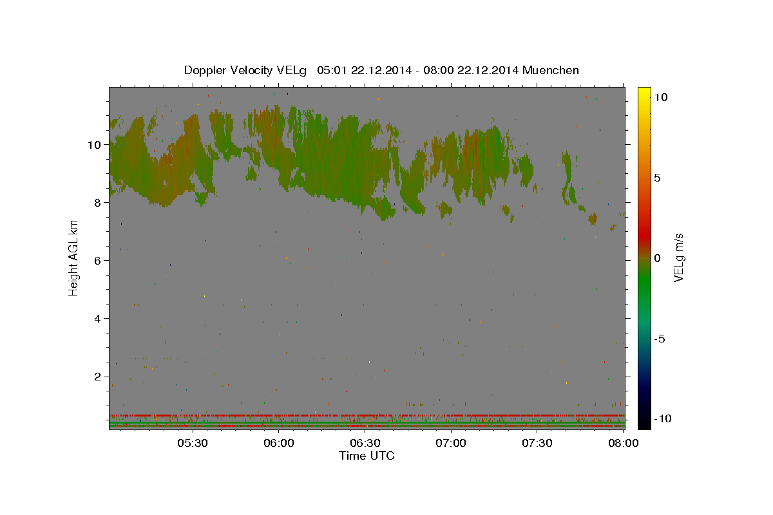Click the '06:30' time tick label

click(x=365, y=443)
